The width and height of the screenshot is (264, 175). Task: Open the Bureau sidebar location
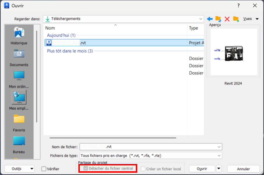[x=19, y=144]
